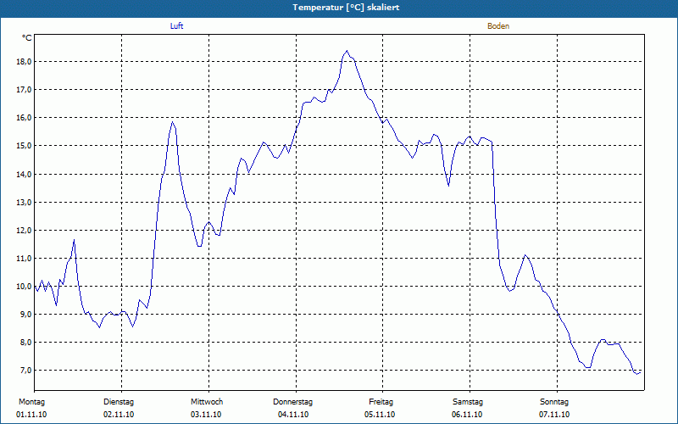Click the 15,0 y-axis value

pos(25,146)
